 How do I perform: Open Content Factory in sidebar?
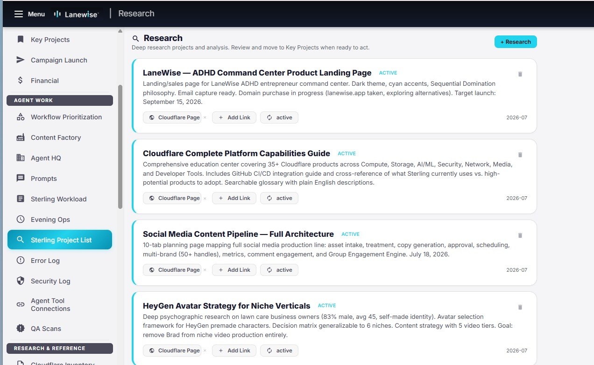pos(60,138)
